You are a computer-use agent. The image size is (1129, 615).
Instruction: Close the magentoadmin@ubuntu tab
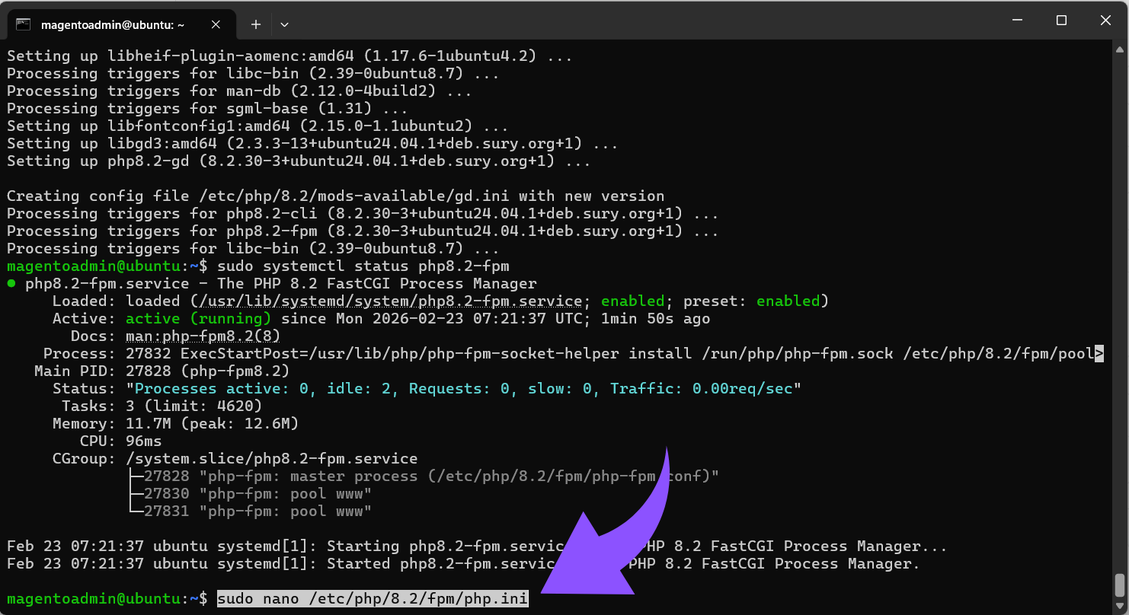click(215, 24)
